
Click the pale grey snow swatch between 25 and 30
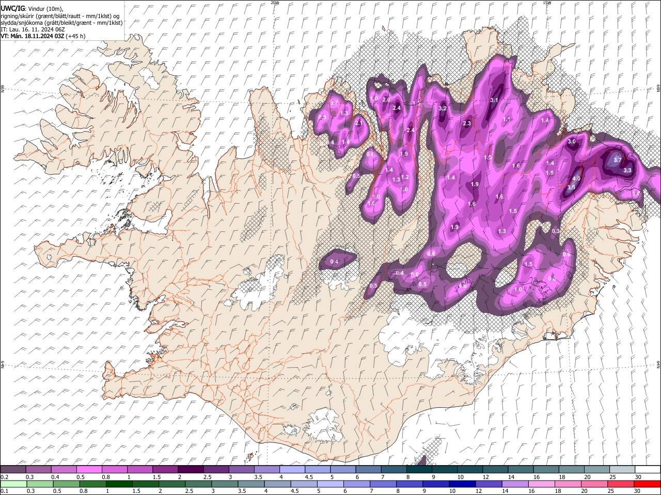(x=621, y=469)
